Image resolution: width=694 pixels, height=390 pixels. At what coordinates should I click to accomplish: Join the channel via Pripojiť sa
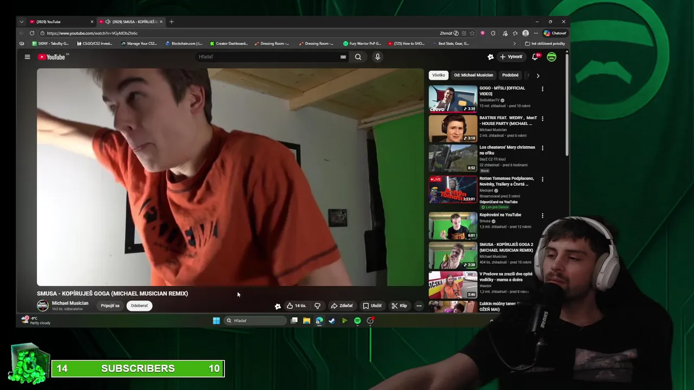(x=110, y=305)
